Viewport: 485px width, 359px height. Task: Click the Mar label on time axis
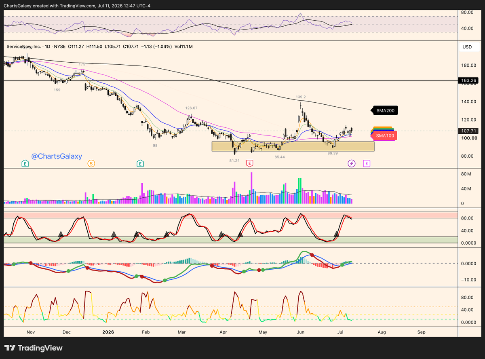click(181, 332)
